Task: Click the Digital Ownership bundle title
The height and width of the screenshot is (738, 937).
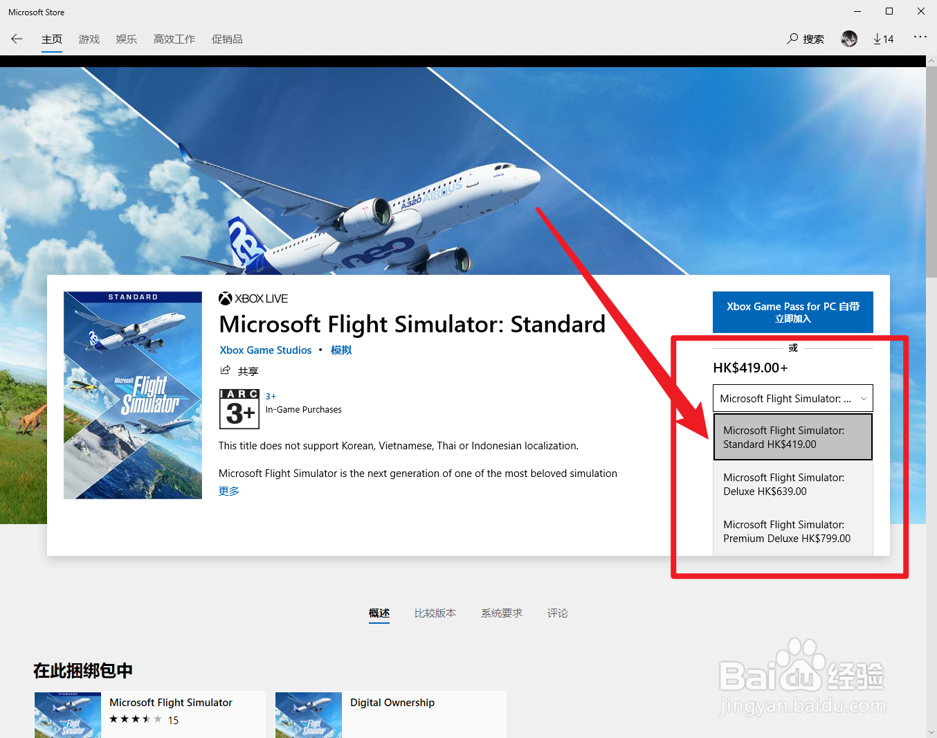Action: (392, 703)
